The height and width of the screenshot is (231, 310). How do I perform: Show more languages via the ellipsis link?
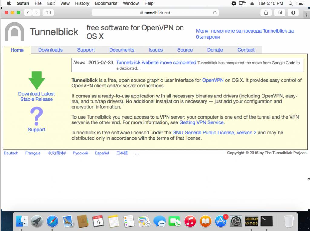(137, 153)
